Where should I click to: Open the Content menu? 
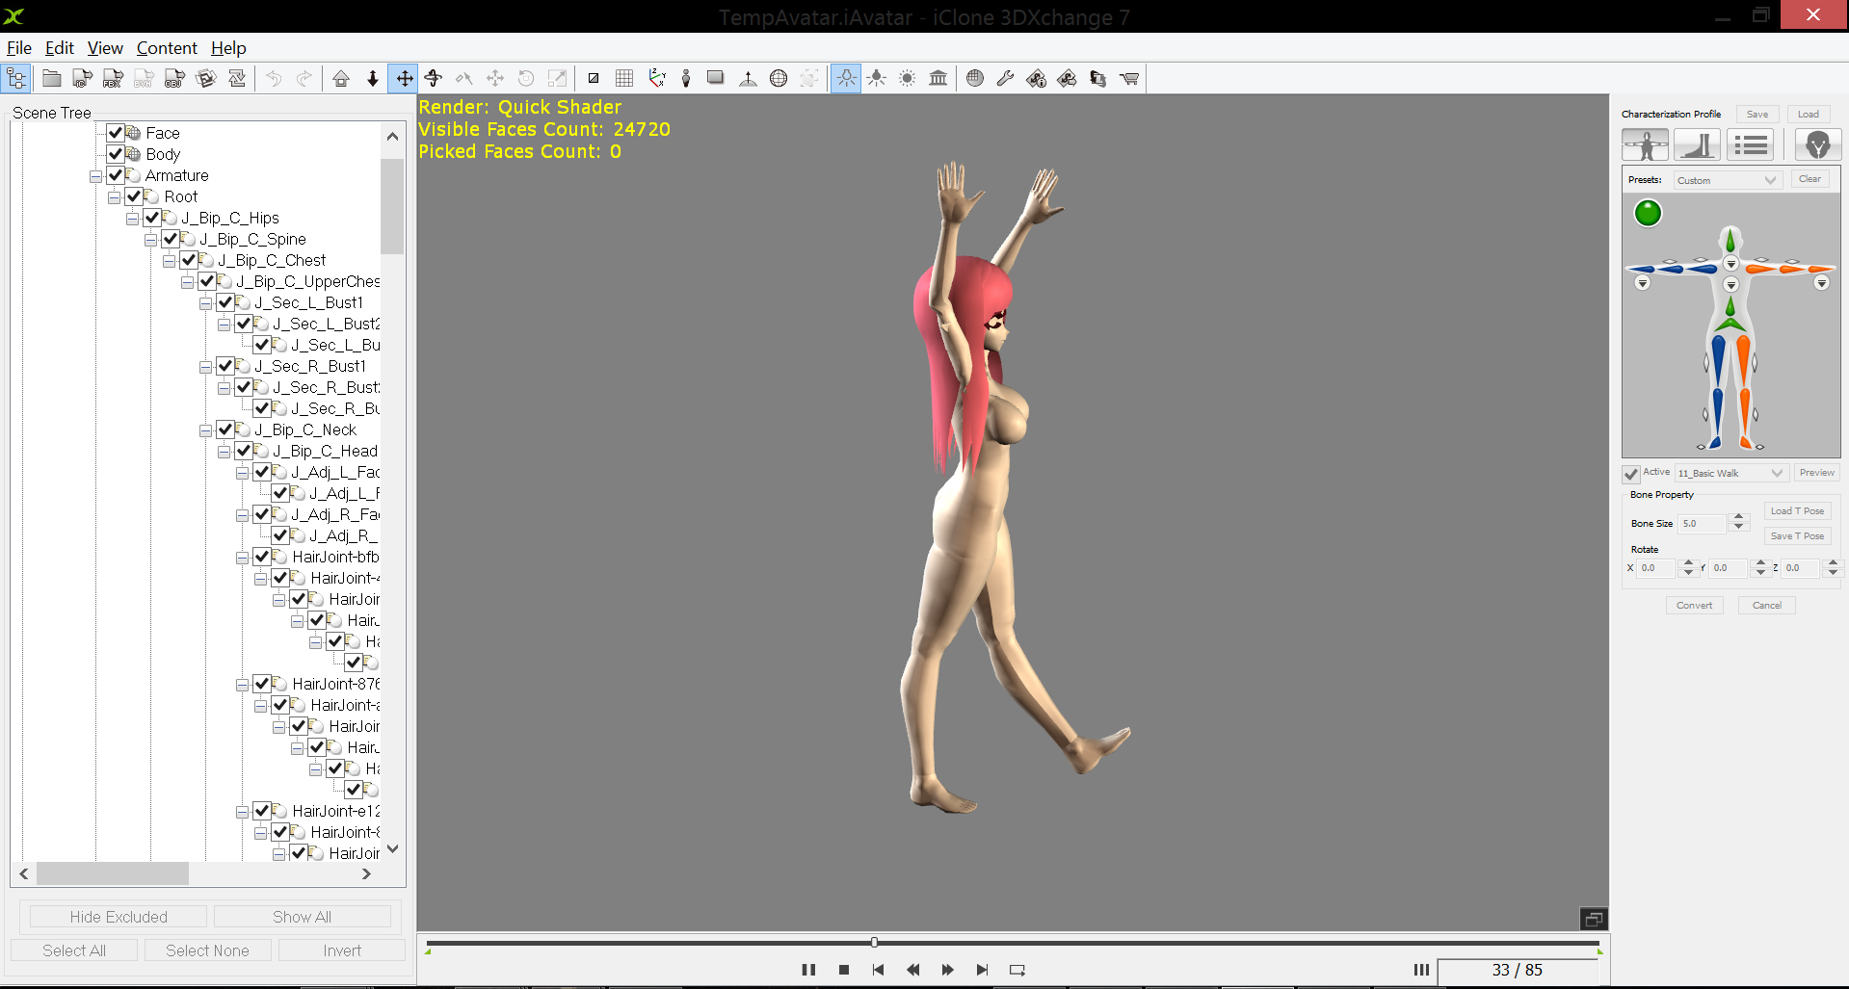tap(166, 48)
